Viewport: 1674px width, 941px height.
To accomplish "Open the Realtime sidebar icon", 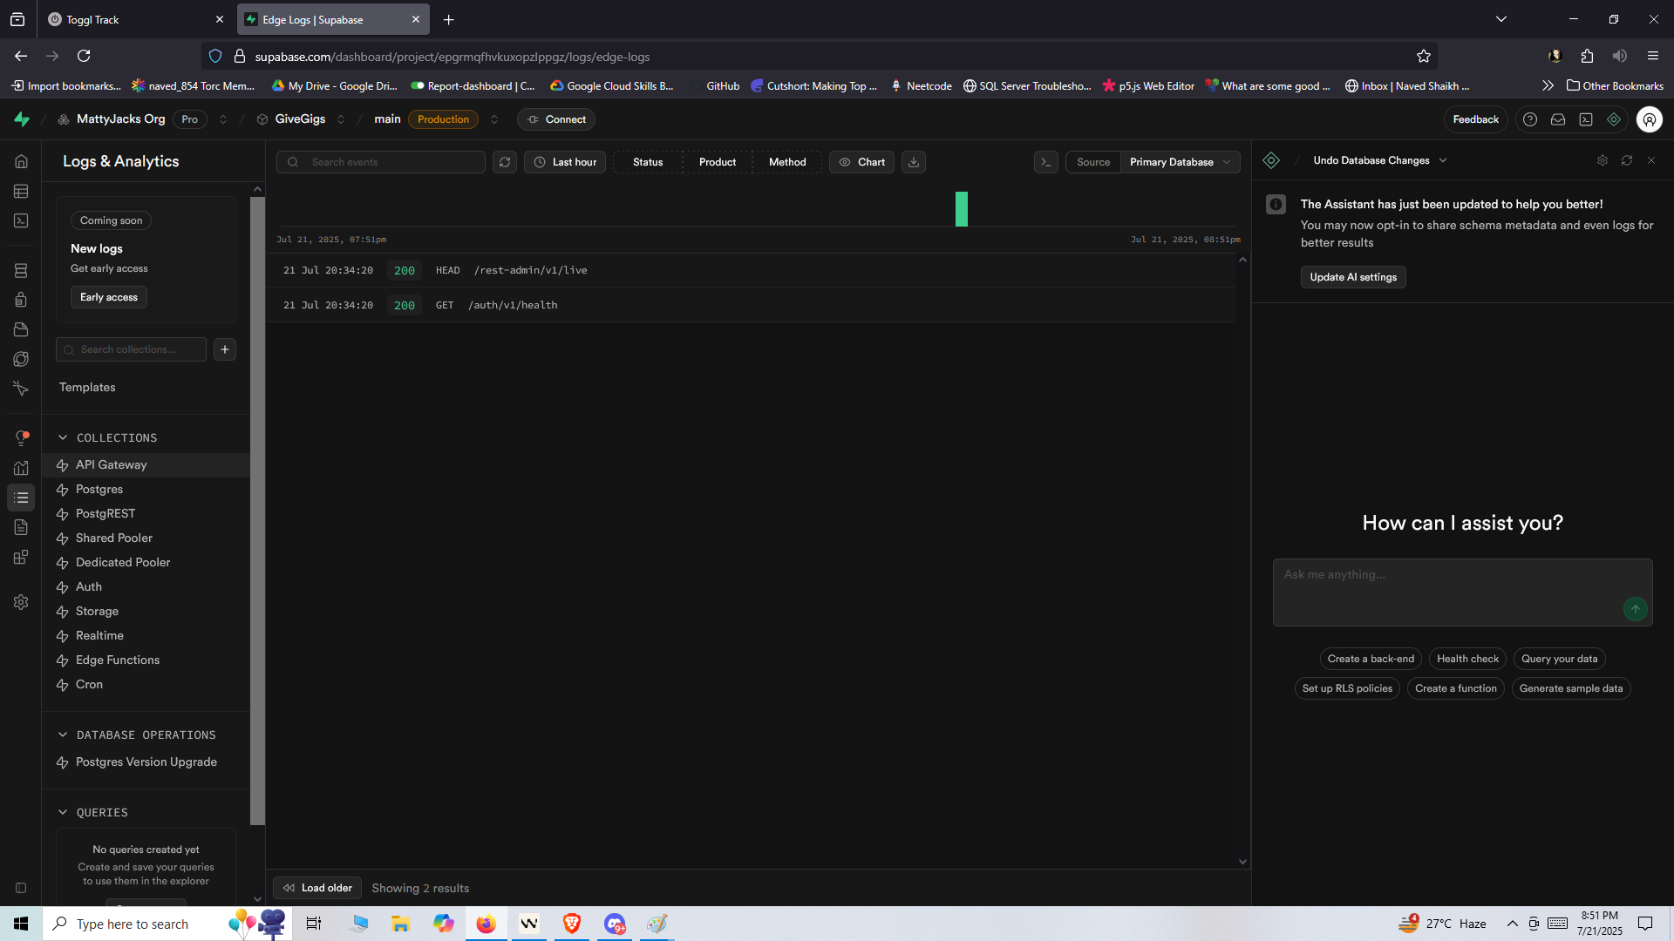I will coord(21,389).
